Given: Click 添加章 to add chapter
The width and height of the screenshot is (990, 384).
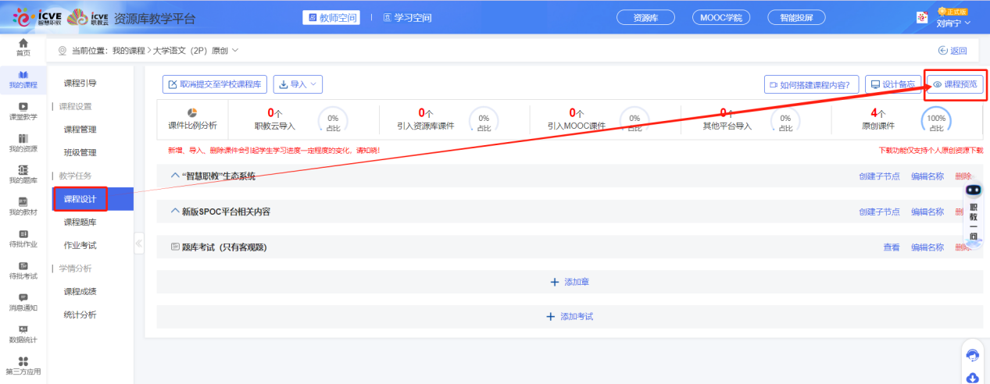Looking at the screenshot, I should 569,282.
